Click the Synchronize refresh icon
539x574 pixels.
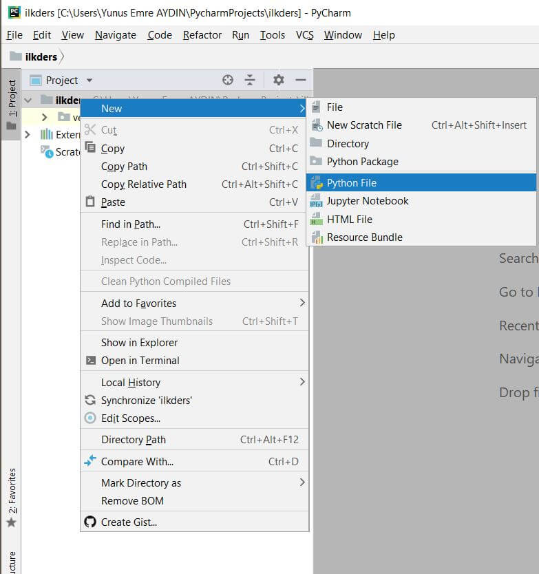click(x=90, y=400)
